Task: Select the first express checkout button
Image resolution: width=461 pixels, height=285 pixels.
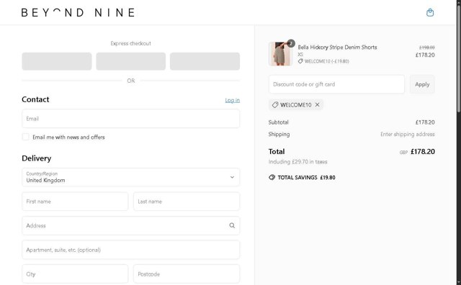Action: 57,61
